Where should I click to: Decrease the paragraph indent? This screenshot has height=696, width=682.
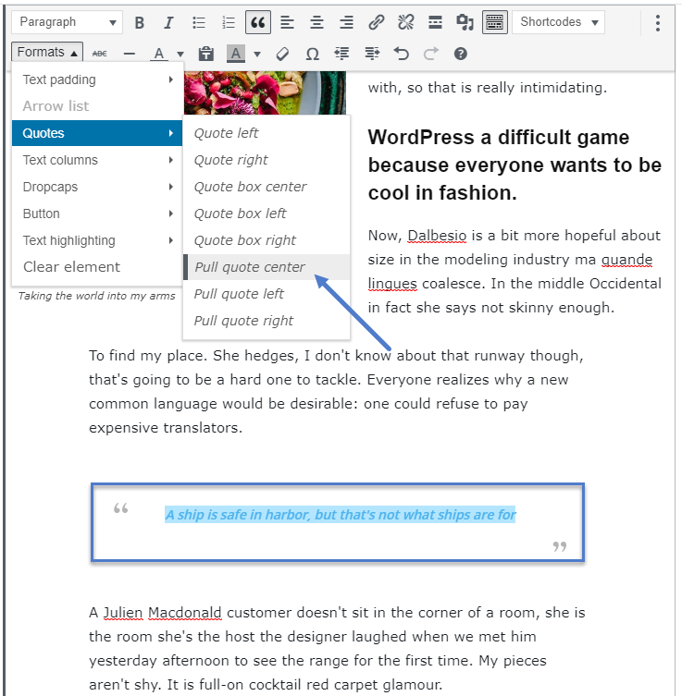point(341,54)
